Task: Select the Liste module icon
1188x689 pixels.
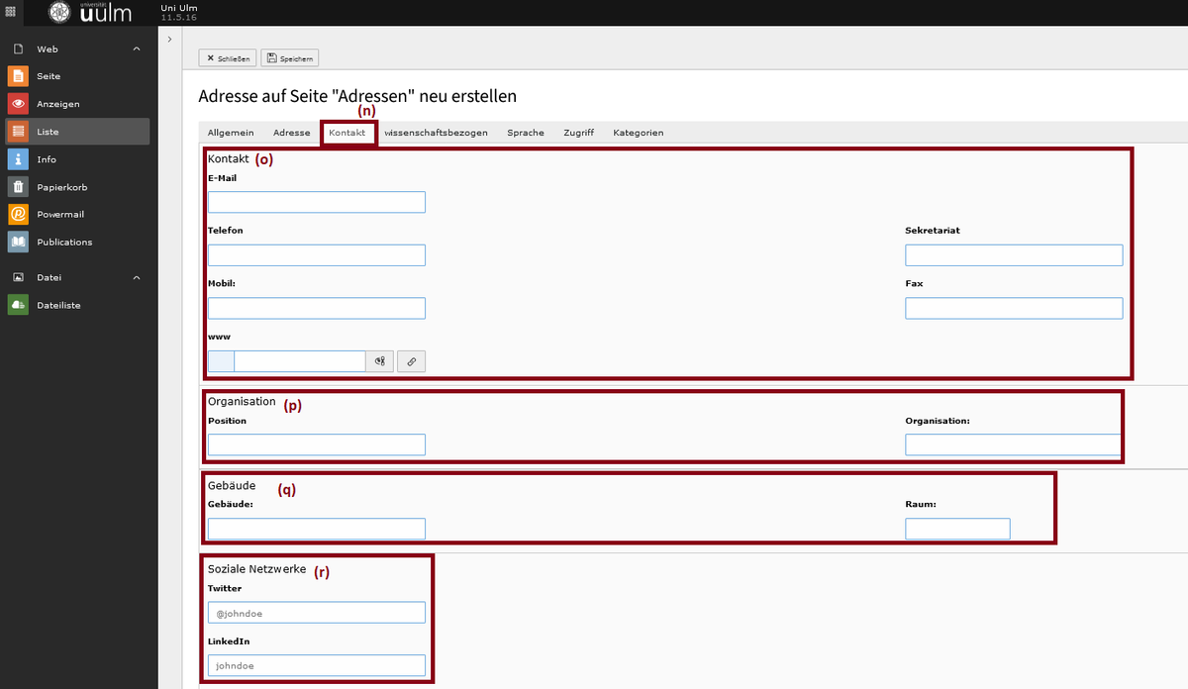Action: pos(18,132)
